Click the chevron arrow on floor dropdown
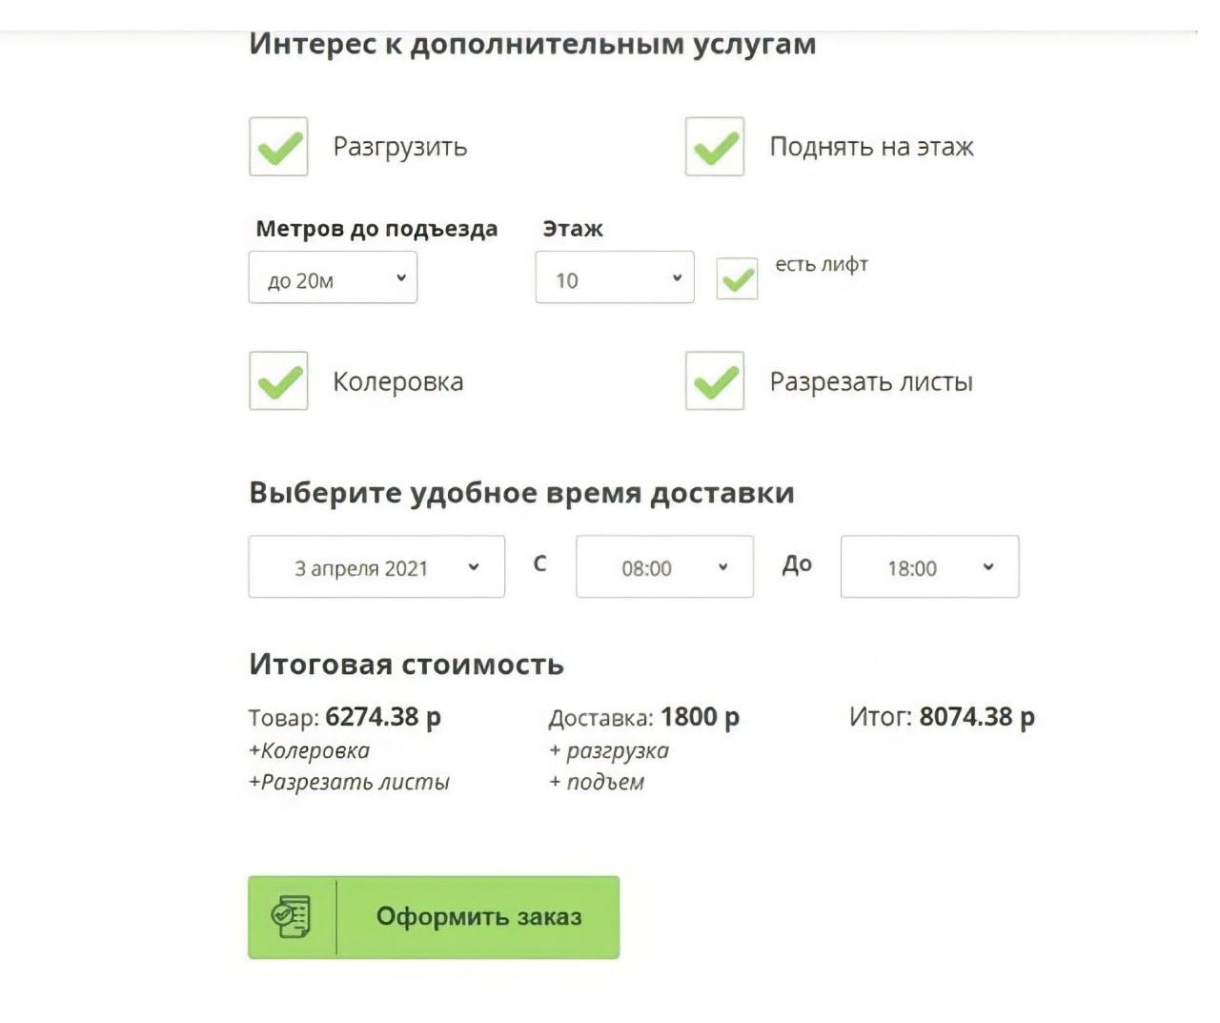This screenshot has height=1023, width=1220. [x=677, y=278]
